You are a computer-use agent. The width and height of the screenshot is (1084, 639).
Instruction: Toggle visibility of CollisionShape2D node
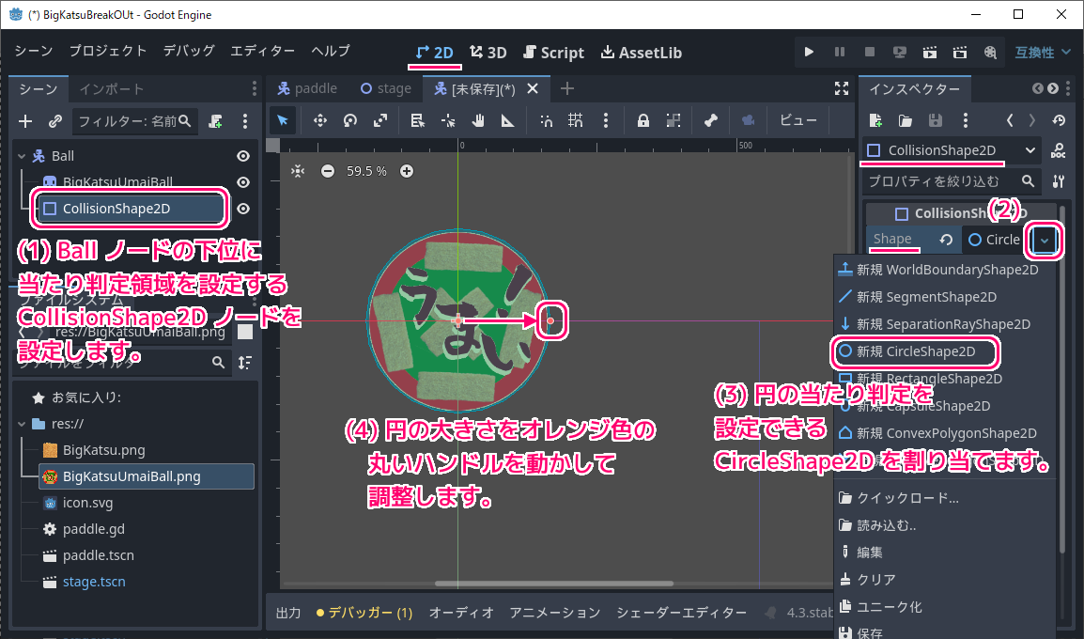point(243,209)
